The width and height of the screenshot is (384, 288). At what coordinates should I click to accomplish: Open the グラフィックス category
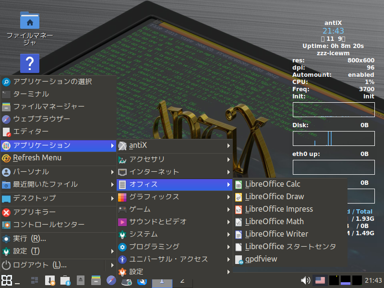coord(175,197)
